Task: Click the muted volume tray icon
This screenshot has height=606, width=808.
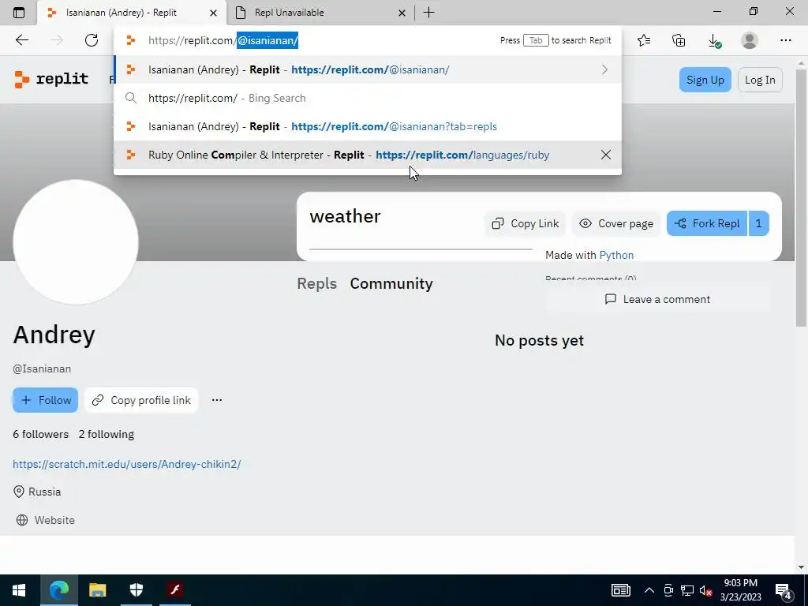Action: click(706, 590)
